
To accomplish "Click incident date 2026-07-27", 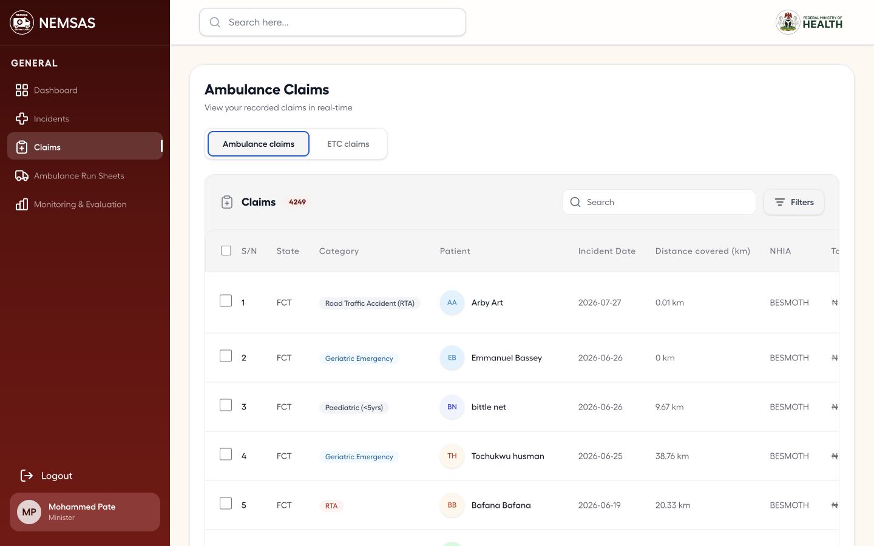I will click(x=600, y=303).
